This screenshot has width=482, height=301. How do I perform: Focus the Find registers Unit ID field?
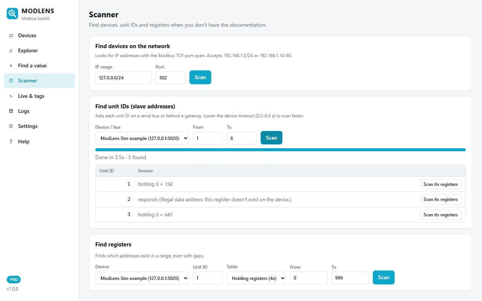[208, 278]
